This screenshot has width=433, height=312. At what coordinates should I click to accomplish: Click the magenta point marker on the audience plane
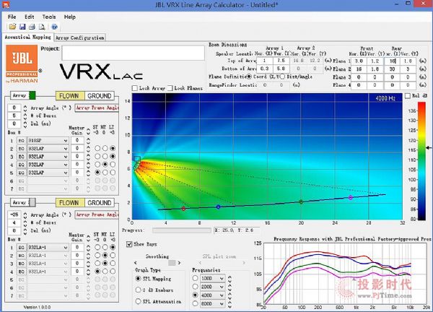[351, 197]
